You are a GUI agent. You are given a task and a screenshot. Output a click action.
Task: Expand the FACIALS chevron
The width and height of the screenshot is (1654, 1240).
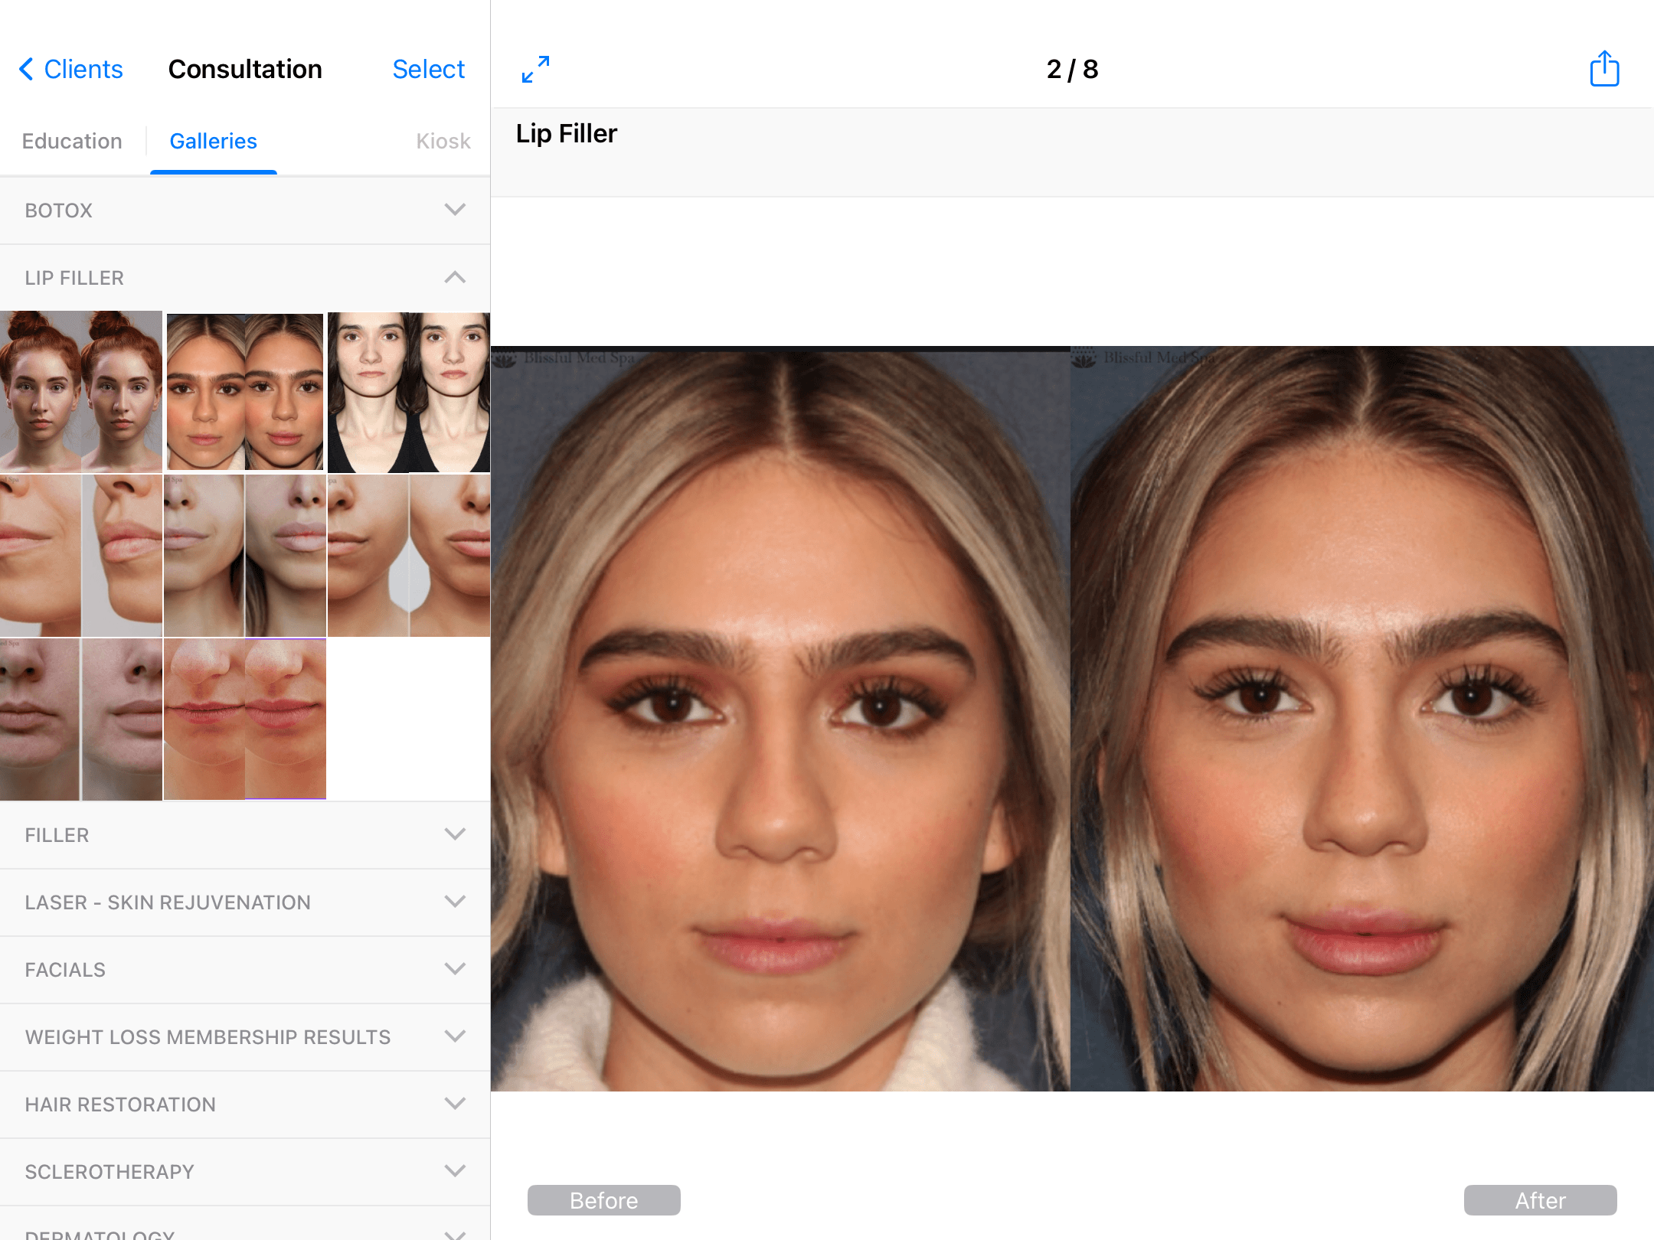pyautogui.click(x=455, y=969)
